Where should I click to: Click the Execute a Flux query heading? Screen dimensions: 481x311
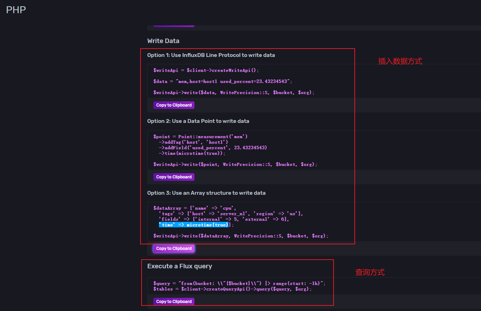(x=179, y=266)
